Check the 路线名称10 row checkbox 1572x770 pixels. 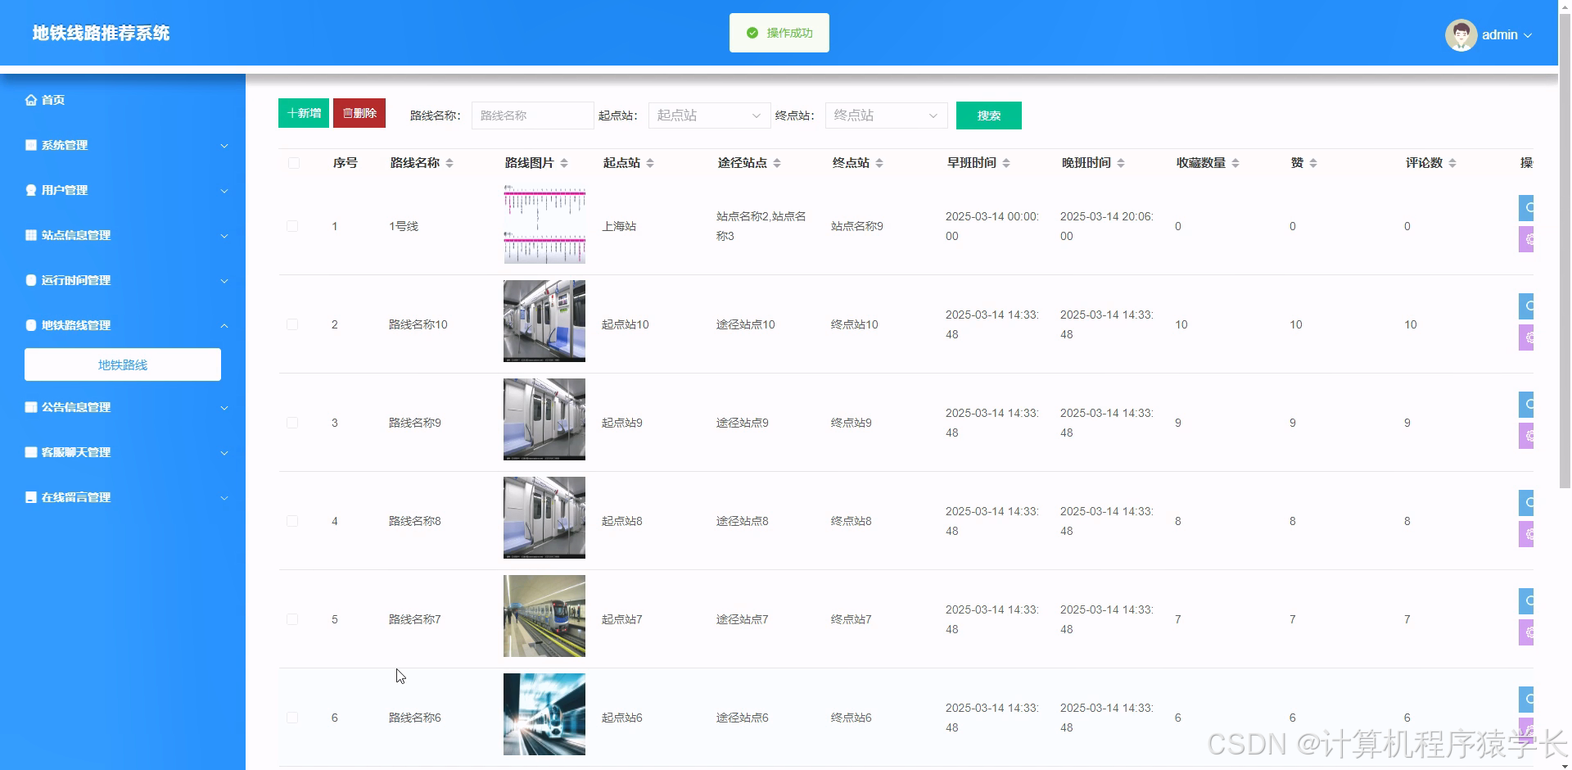(292, 324)
